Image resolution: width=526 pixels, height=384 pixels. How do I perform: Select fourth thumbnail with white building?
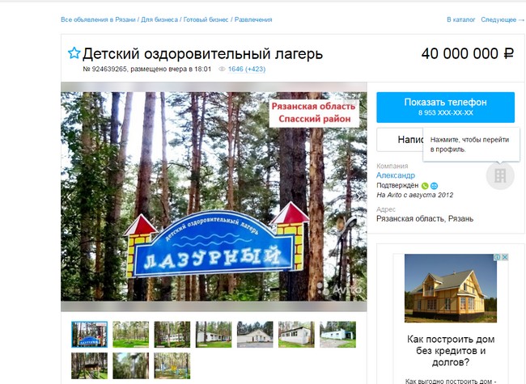(x=214, y=335)
